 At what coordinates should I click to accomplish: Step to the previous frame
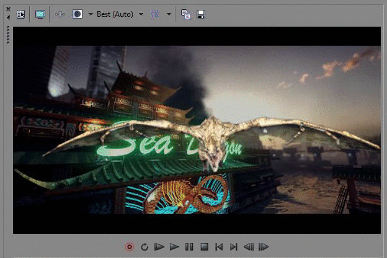tap(249, 247)
